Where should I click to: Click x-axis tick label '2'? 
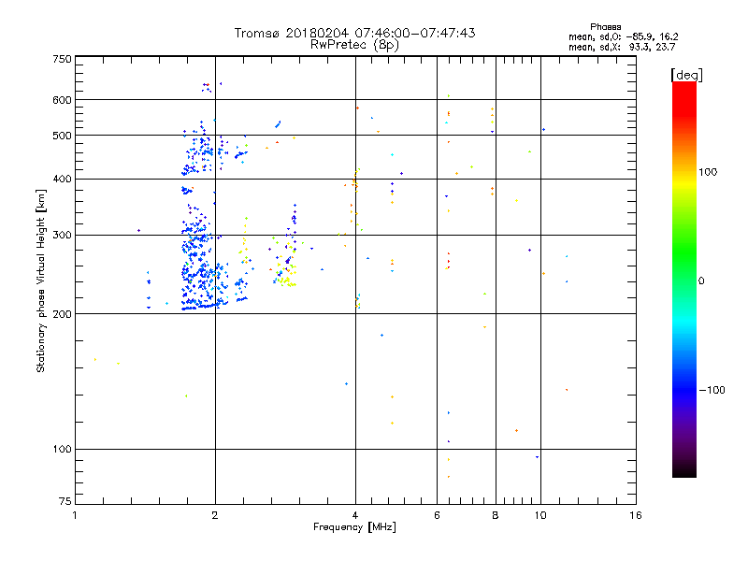pos(215,515)
